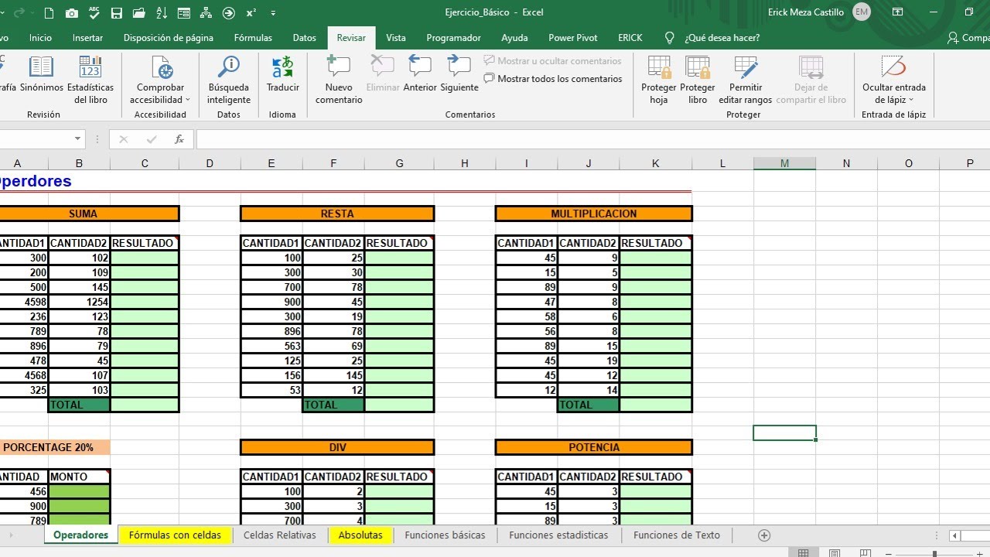Image resolution: width=990 pixels, height=557 pixels.
Task: Open the Insertar ribbon tab
Action: pyautogui.click(x=87, y=37)
